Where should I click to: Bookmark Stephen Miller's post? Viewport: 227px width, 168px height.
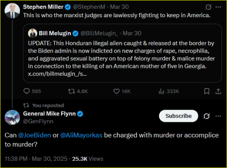207,91
